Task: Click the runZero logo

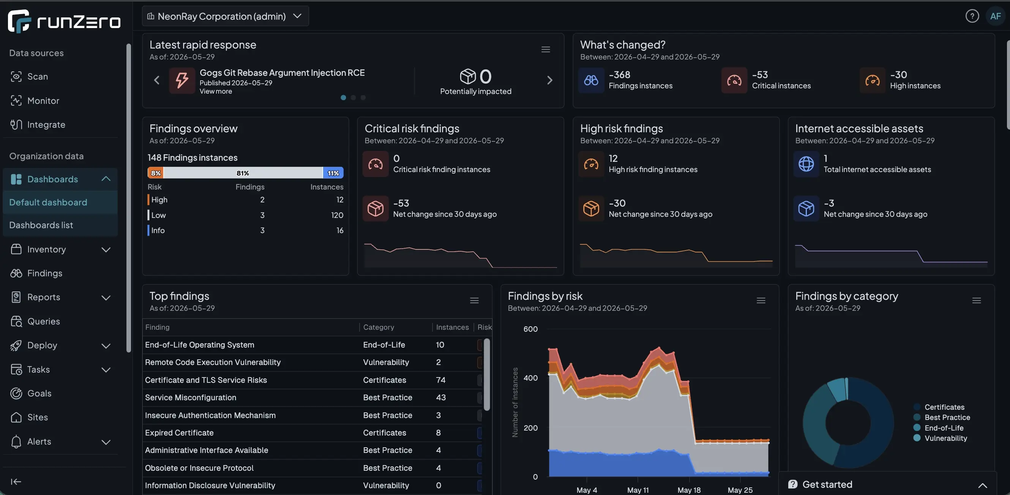Action: click(64, 21)
